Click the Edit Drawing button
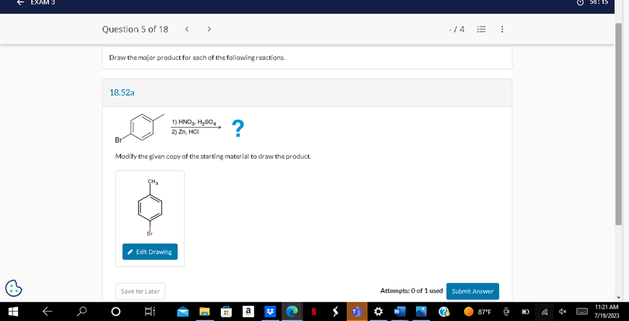 (x=150, y=252)
